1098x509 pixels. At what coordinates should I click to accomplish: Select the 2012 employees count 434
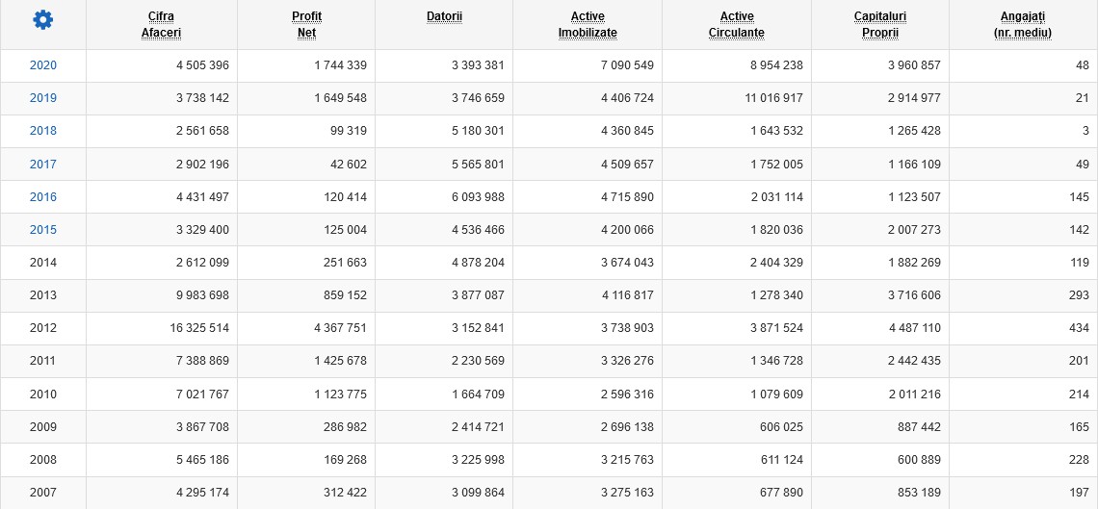click(x=1078, y=328)
